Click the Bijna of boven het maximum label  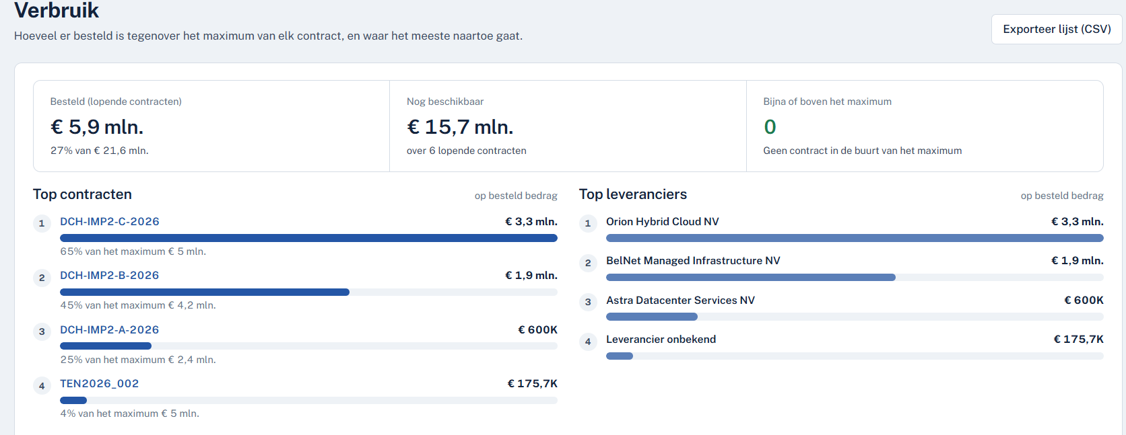pyautogui.click(x=827, y=102)
